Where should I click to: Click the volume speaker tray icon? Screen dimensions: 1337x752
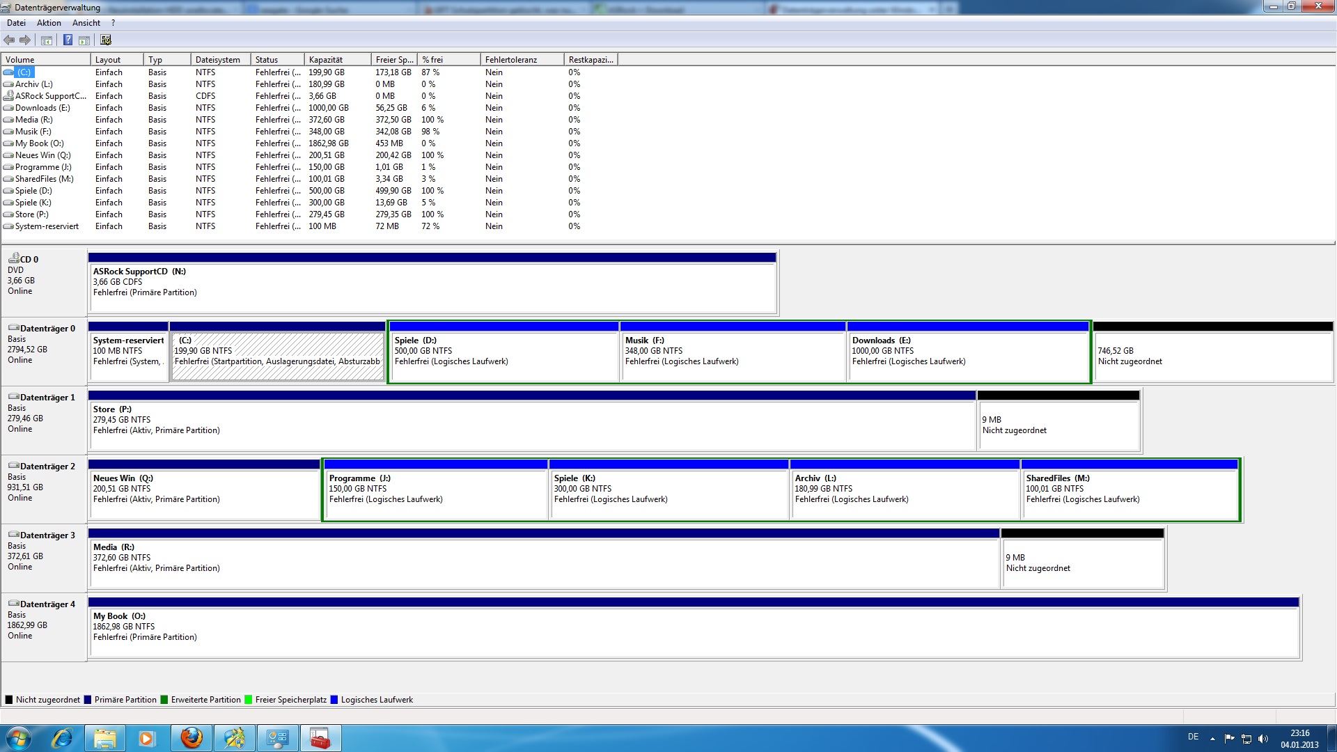1263,739
